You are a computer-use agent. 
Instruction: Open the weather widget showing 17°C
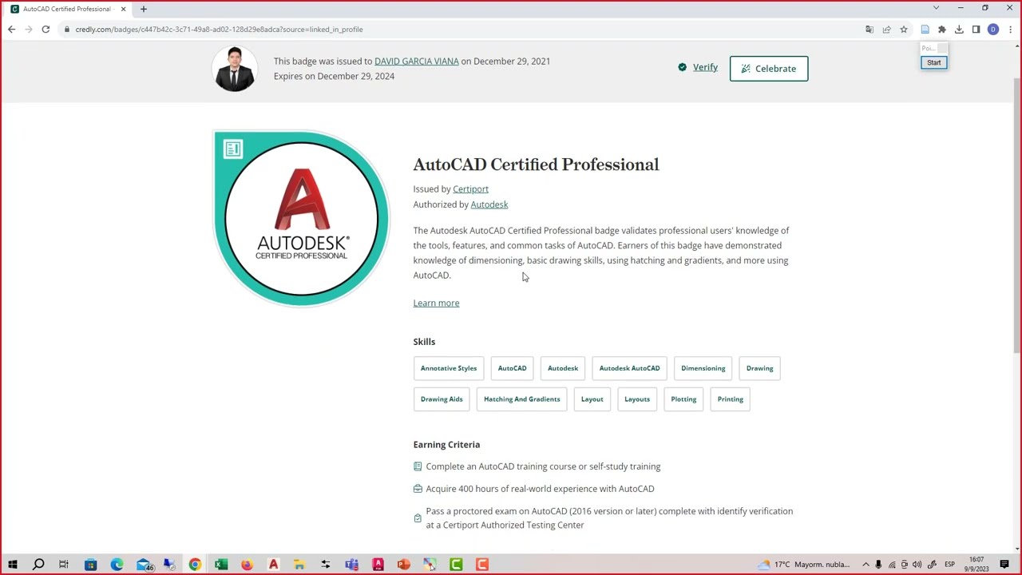[805, 565]
